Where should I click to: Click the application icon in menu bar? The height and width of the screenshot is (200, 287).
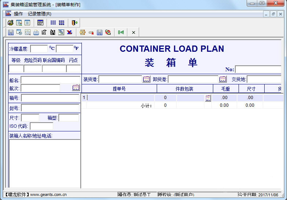click(x=8, y=14)
